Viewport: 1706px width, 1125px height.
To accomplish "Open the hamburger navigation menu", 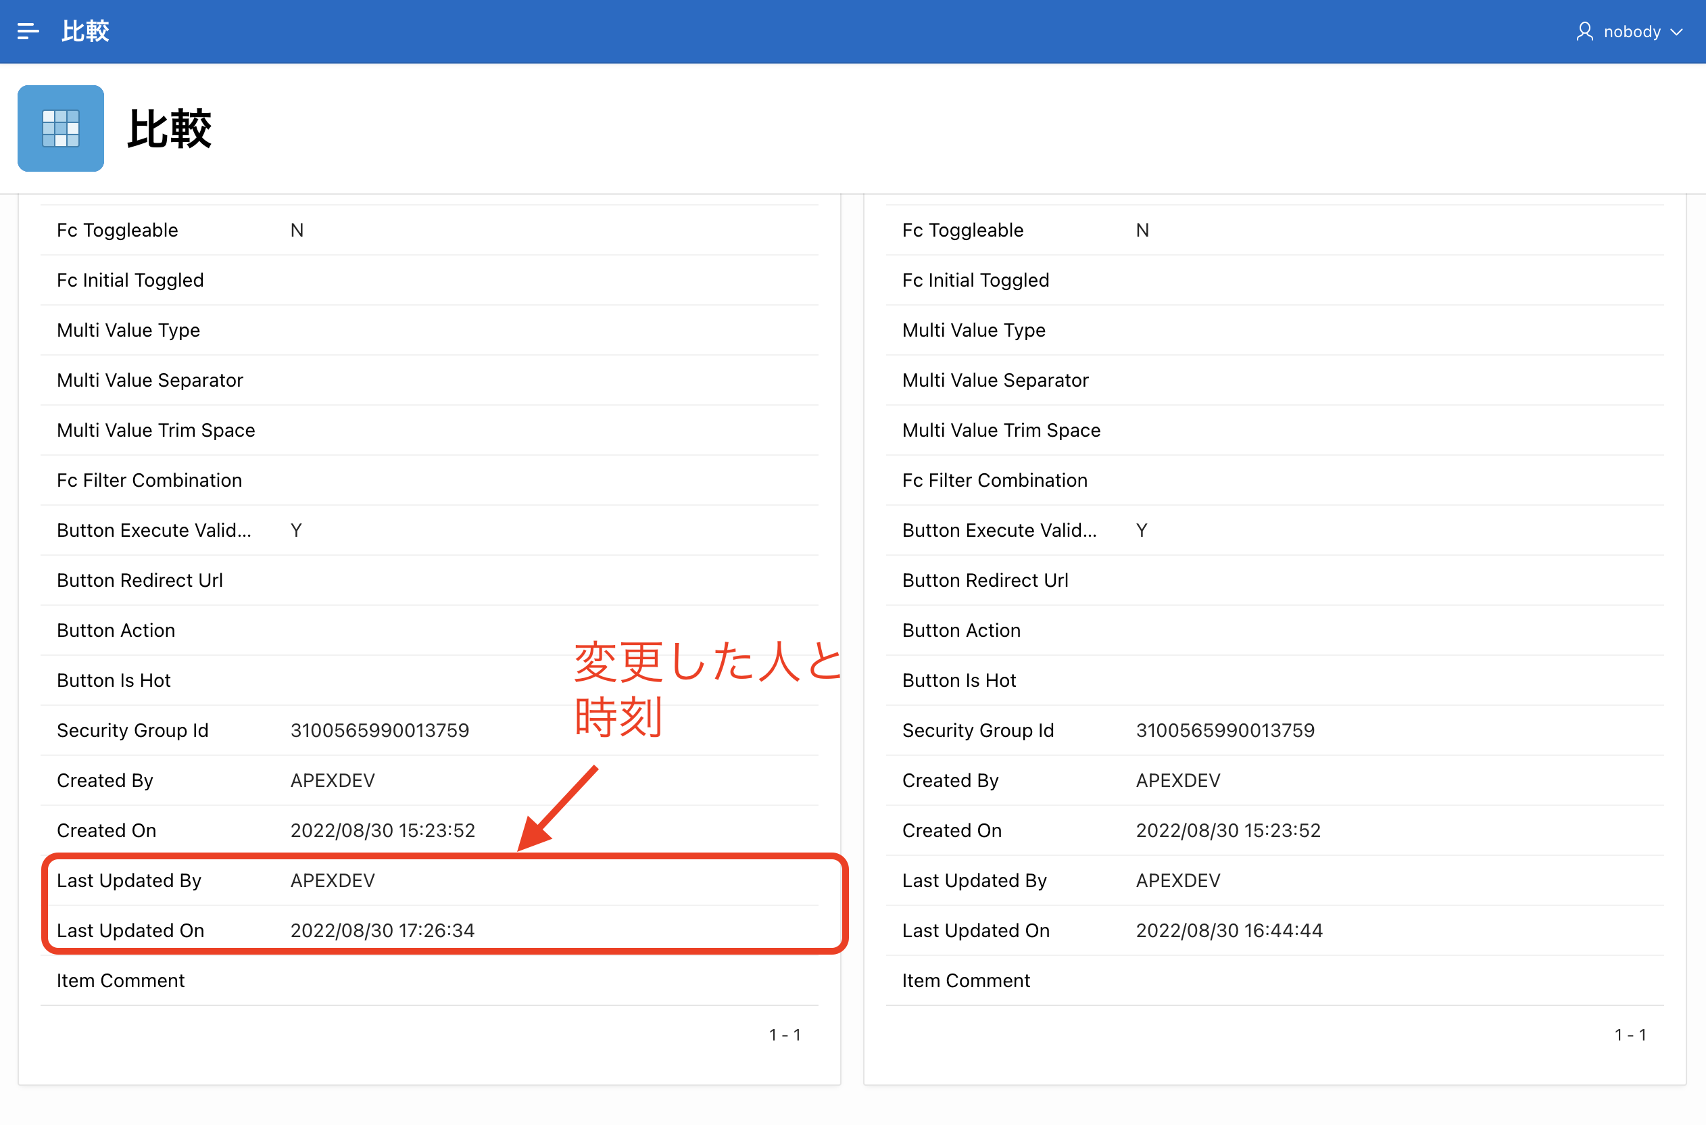I will pos(28,31).
